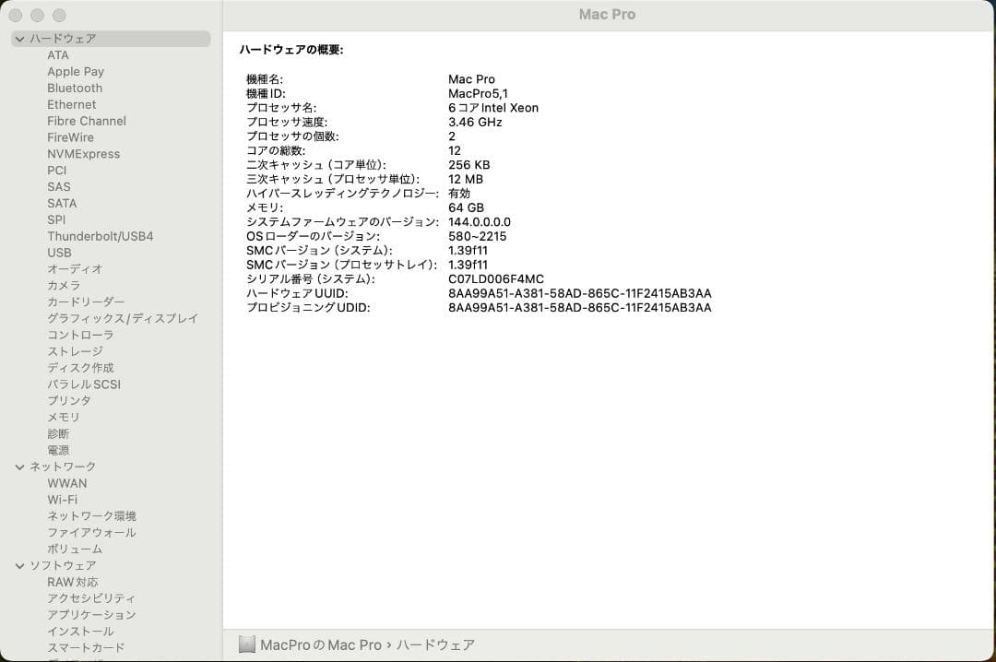Select Wi-Fi in the sidebar
Viewport: 996px width, 662px height.
pyautogui.click(x=63, y=500)
